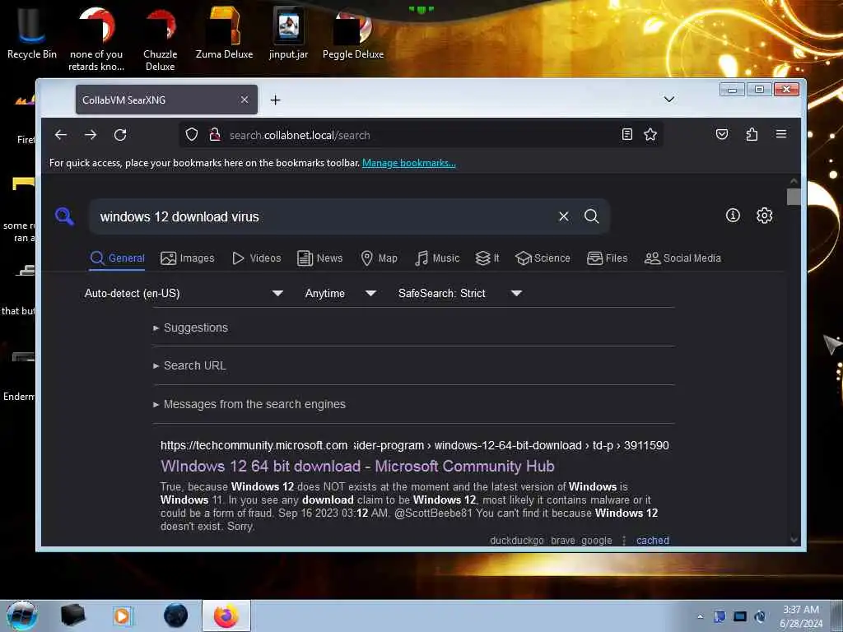This screenshot has width=843, height=632.
Task: Click the techcommunity.microsoft.com result URL
Action: (415, 445)
